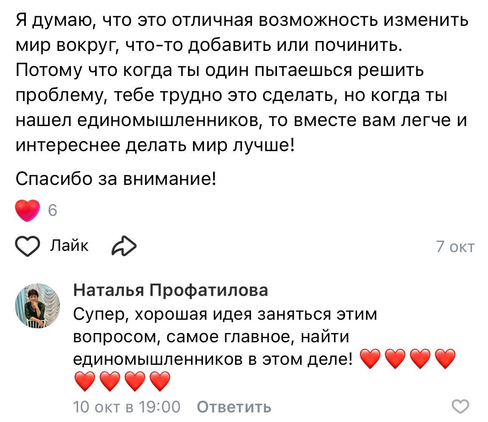
Task: Open Наталья Профатилова's avatar photo
Action: 38,306
